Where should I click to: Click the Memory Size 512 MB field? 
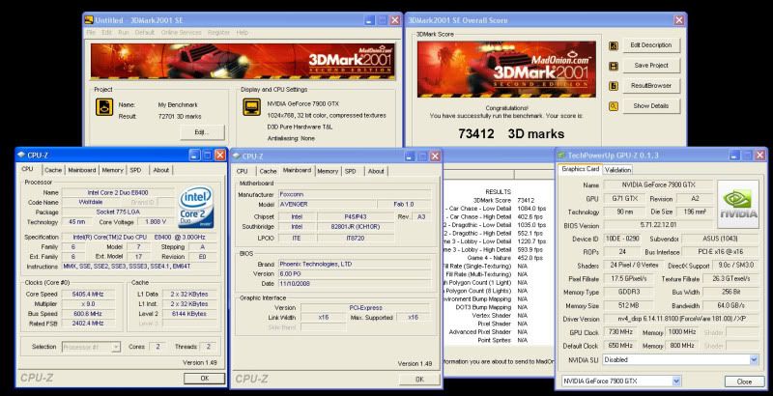[629, 306]
